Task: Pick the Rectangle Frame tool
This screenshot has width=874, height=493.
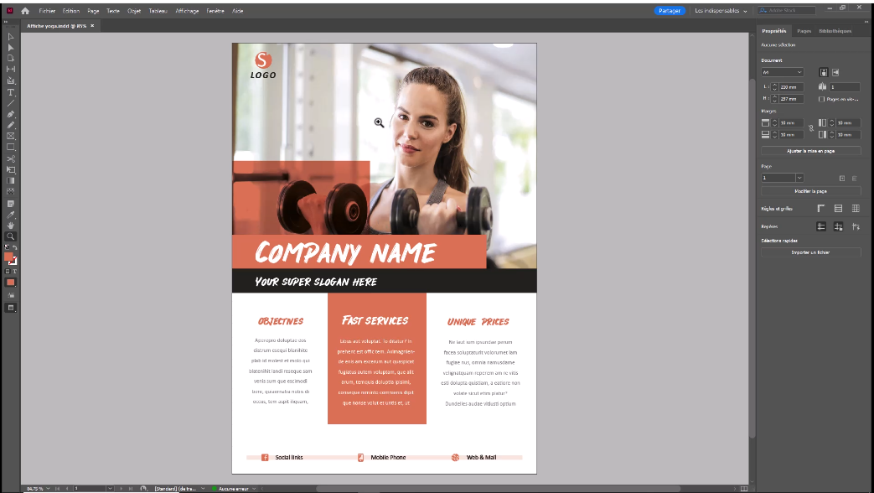Action: click(10, 136)
